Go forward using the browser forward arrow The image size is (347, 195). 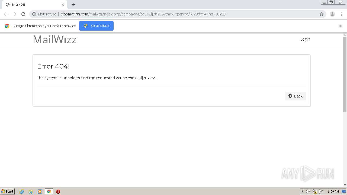click(15, 14)
